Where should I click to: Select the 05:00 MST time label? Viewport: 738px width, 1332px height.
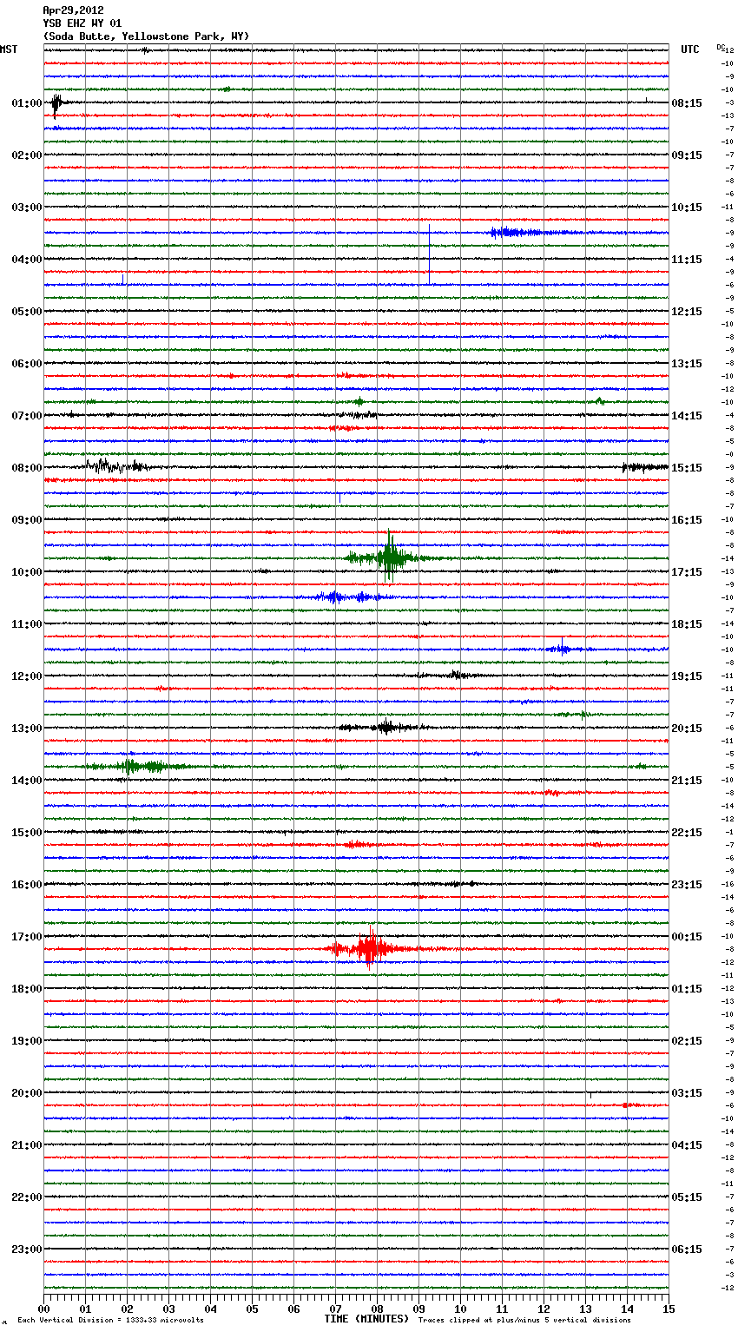tap(27, 312)
